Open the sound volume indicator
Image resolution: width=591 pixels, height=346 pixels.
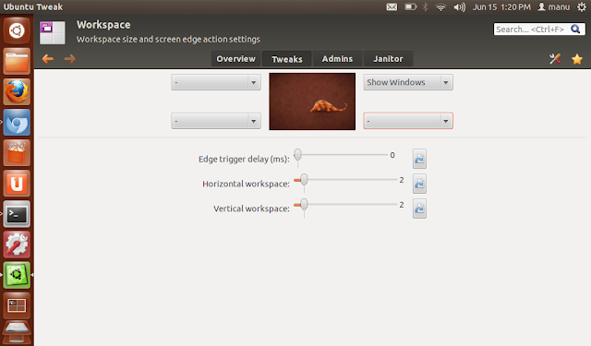tap(460, 6)
